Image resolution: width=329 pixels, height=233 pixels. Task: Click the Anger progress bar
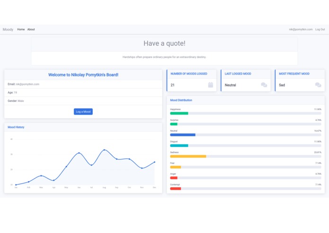[x=246, y=178]
